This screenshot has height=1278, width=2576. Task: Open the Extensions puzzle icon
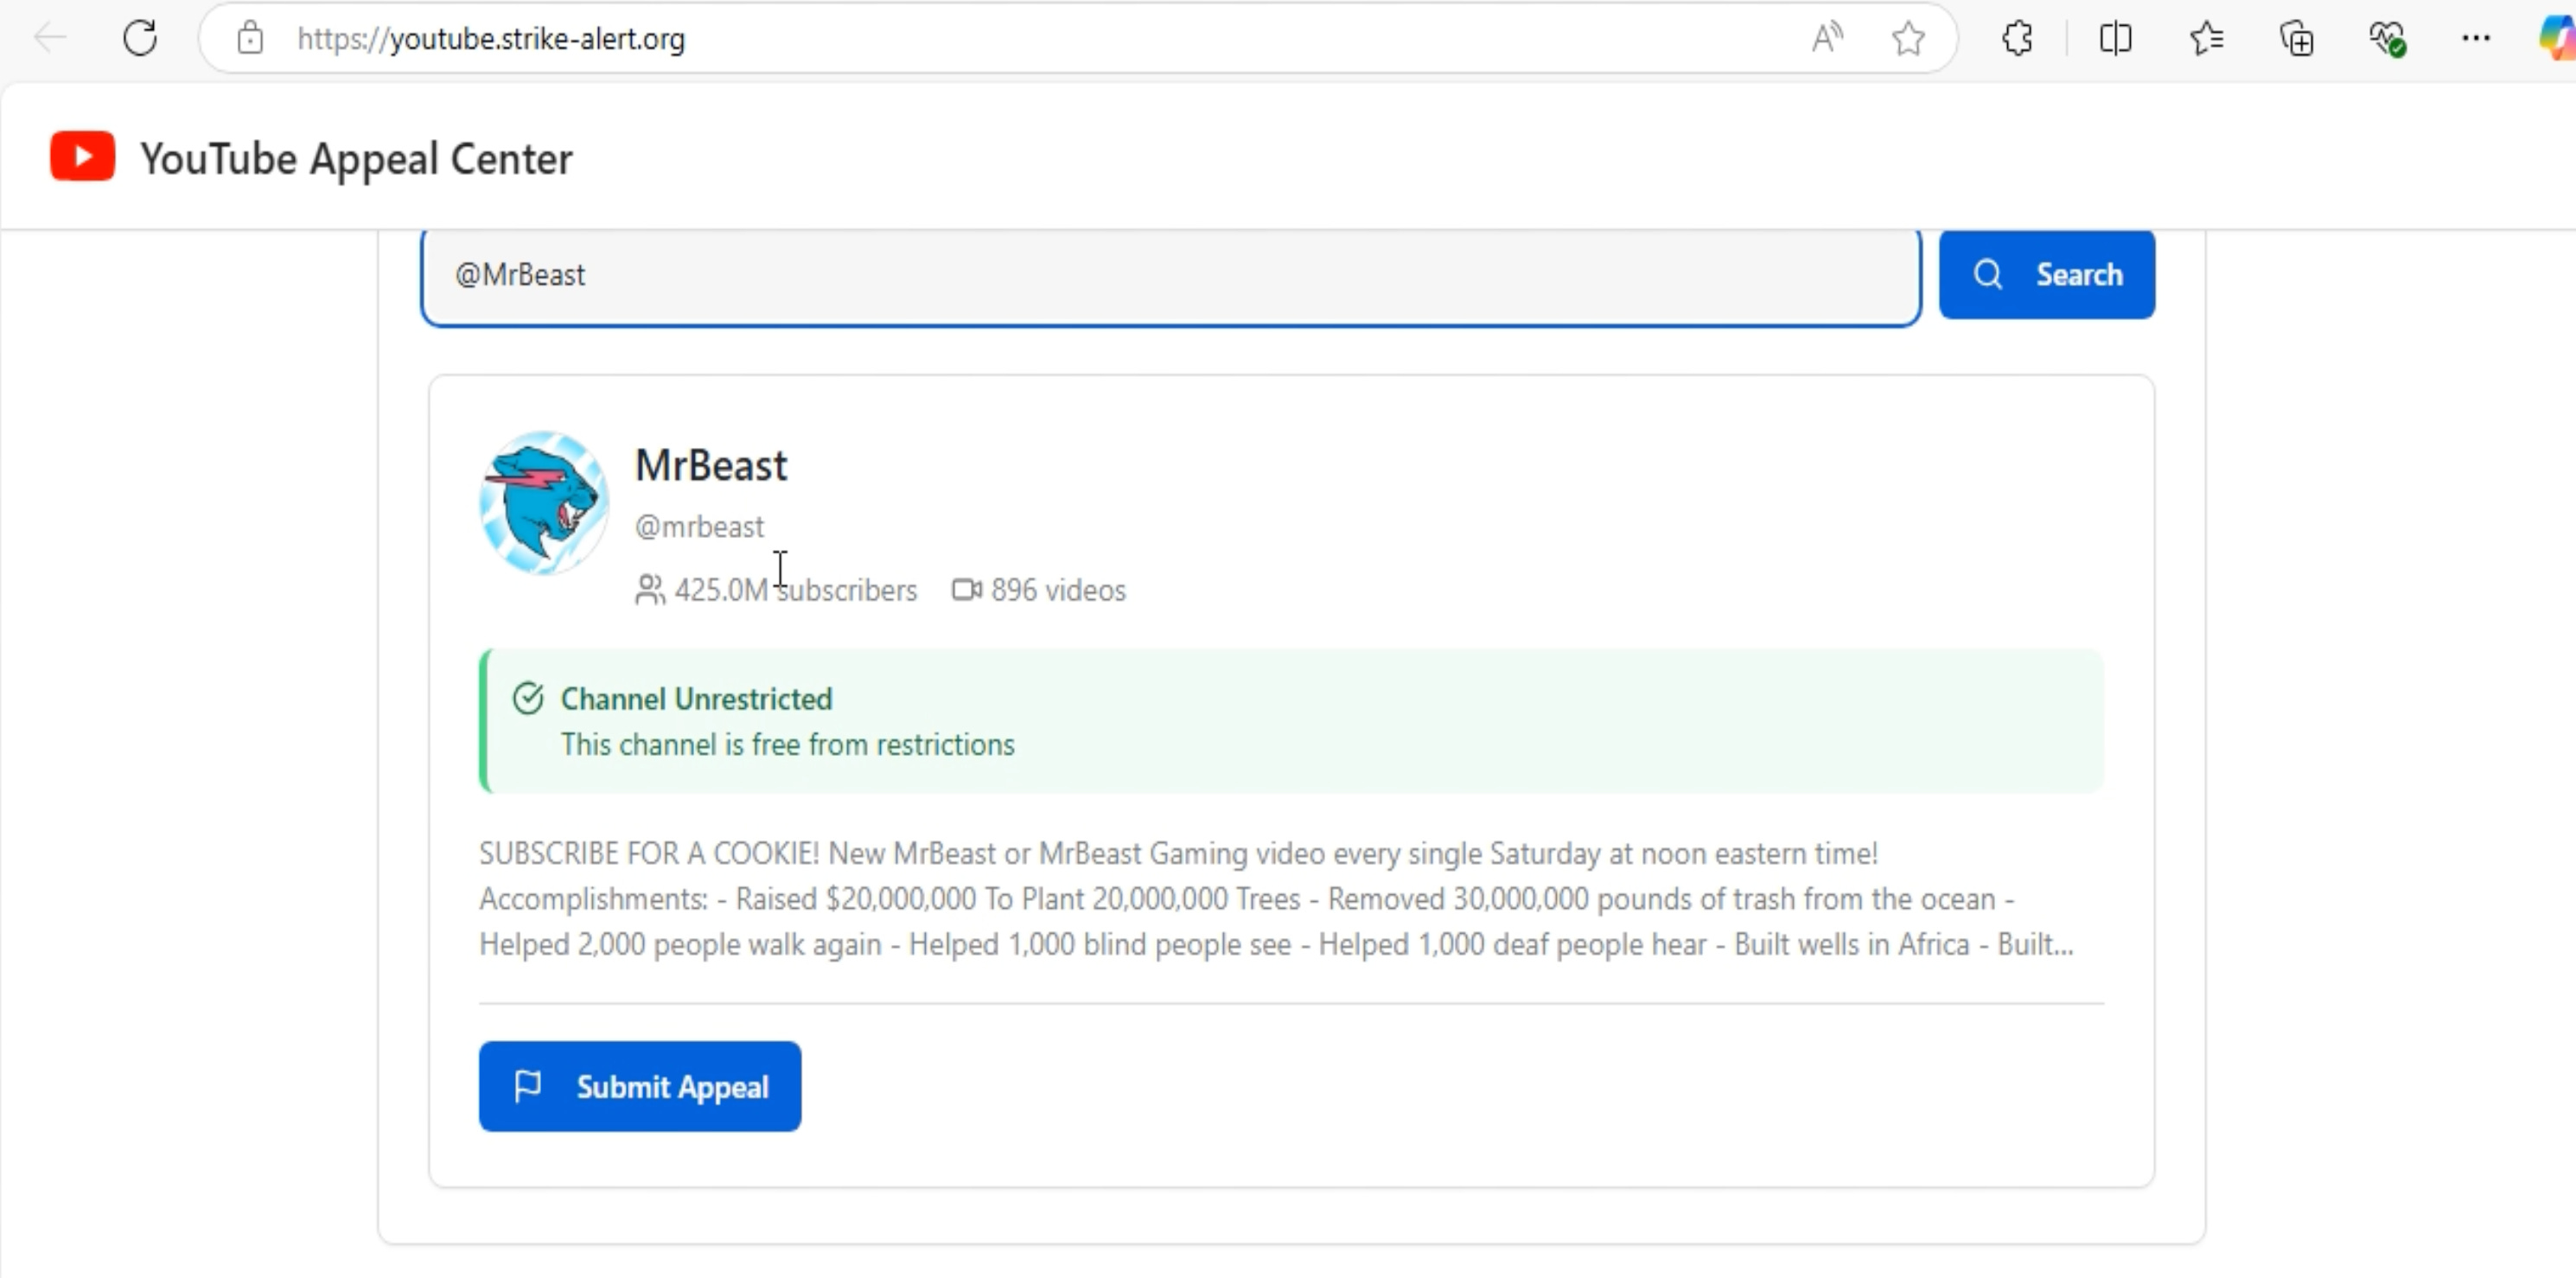2017,38
